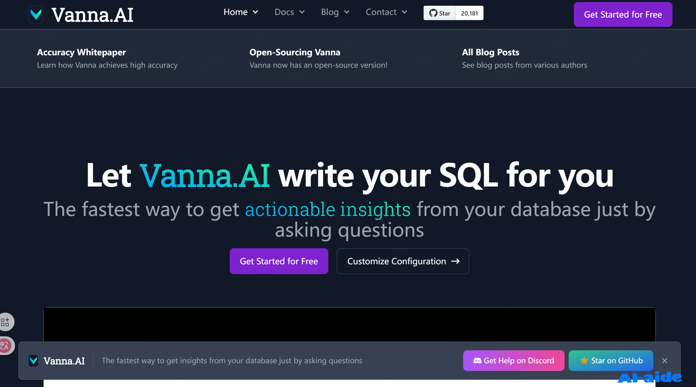Screen dimensions: 696x387
Task: Click the Discord logo icon
Action: point(477,361)
